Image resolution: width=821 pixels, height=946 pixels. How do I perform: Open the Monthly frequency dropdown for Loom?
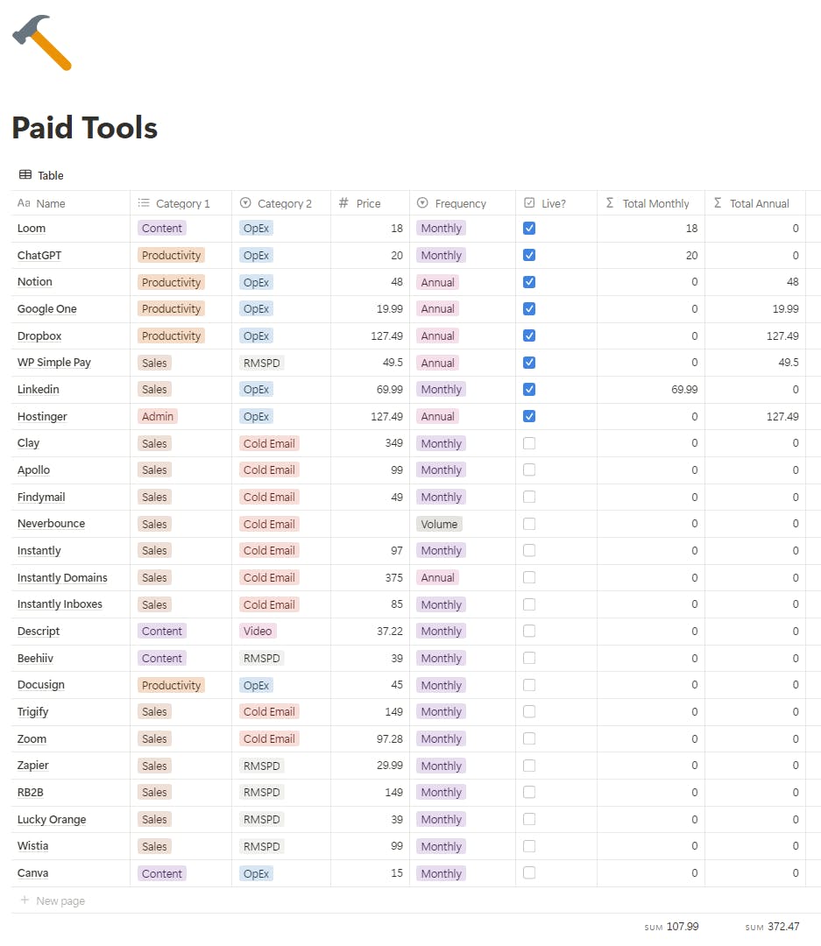tap(442, 228)
